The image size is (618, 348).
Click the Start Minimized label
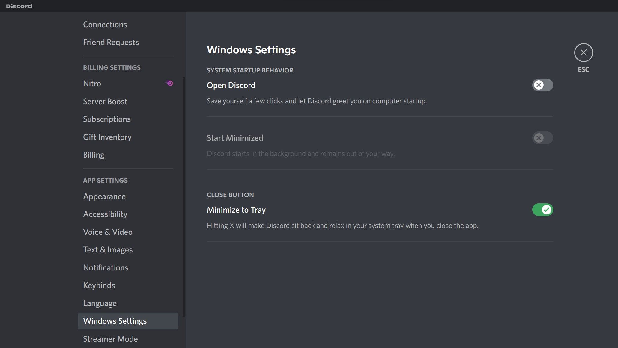coord(235,138)
